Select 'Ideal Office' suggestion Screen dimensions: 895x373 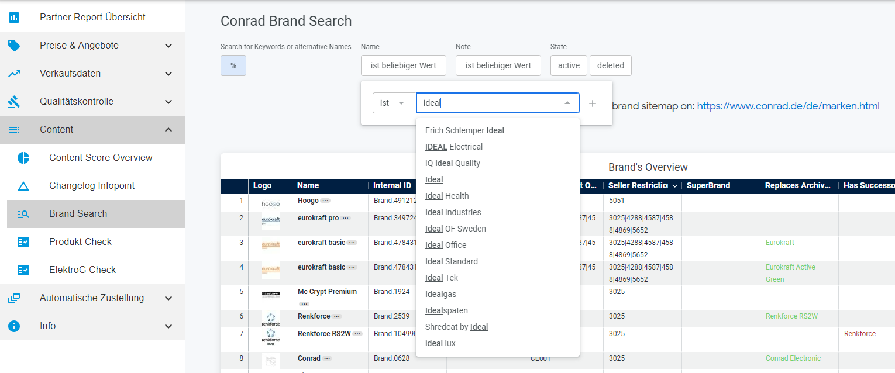(x=498, y=245)
